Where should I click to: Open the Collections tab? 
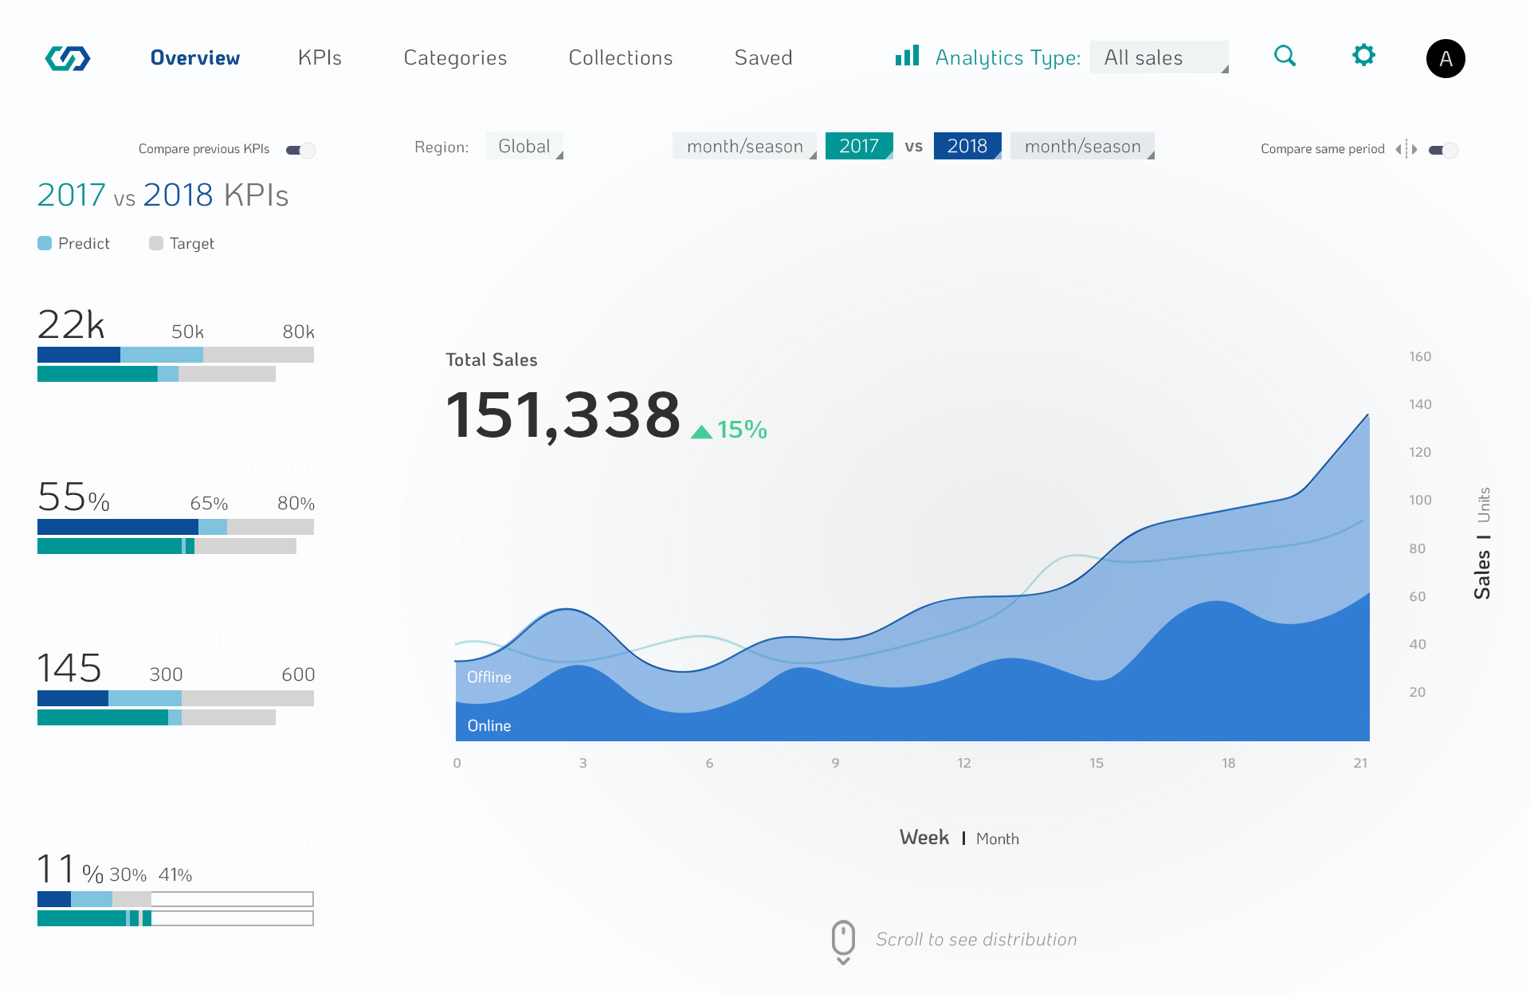coord(621,58)
